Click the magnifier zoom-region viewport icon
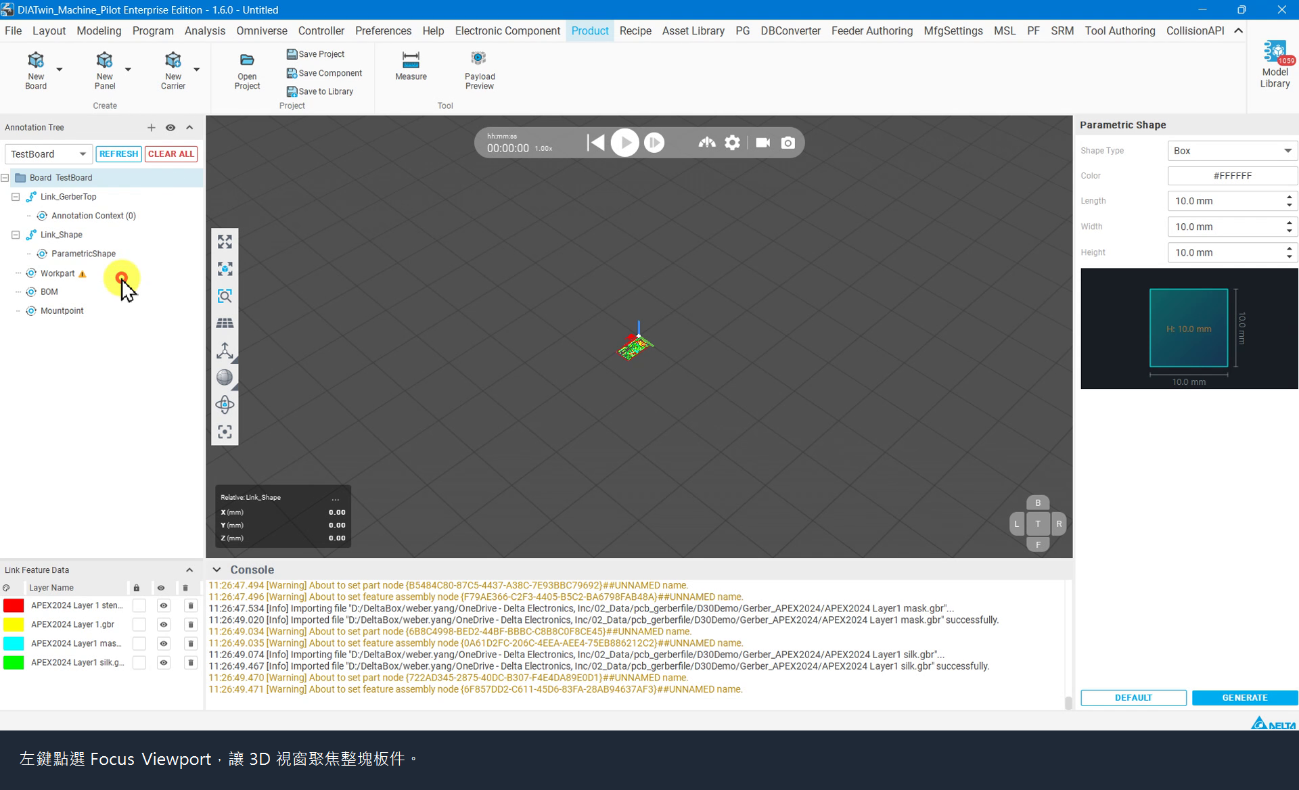1299x790 pixels. click(225, 296)
